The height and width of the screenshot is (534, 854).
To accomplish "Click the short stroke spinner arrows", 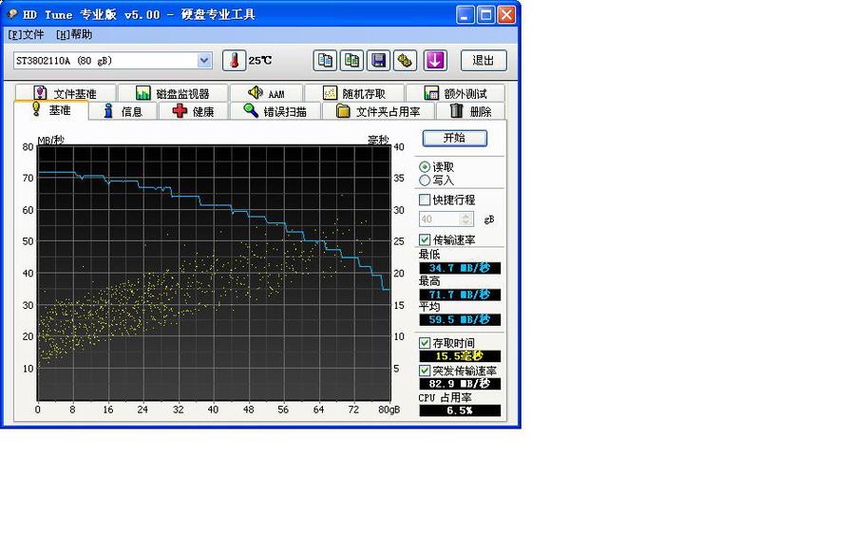I will coord(465,219).
